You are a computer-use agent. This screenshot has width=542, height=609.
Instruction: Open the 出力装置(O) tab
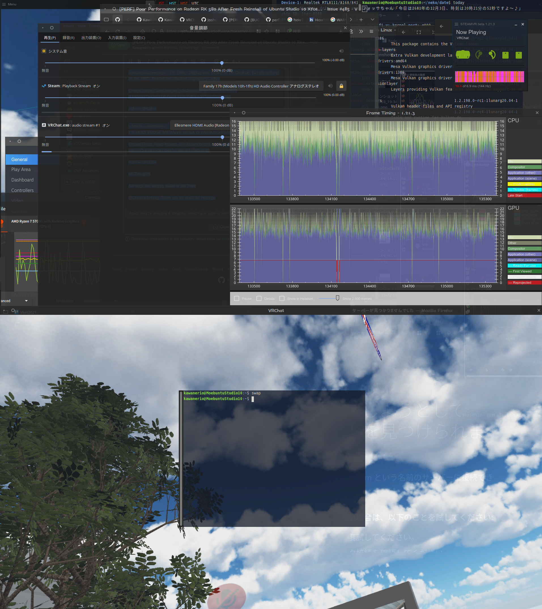(91, 38)
